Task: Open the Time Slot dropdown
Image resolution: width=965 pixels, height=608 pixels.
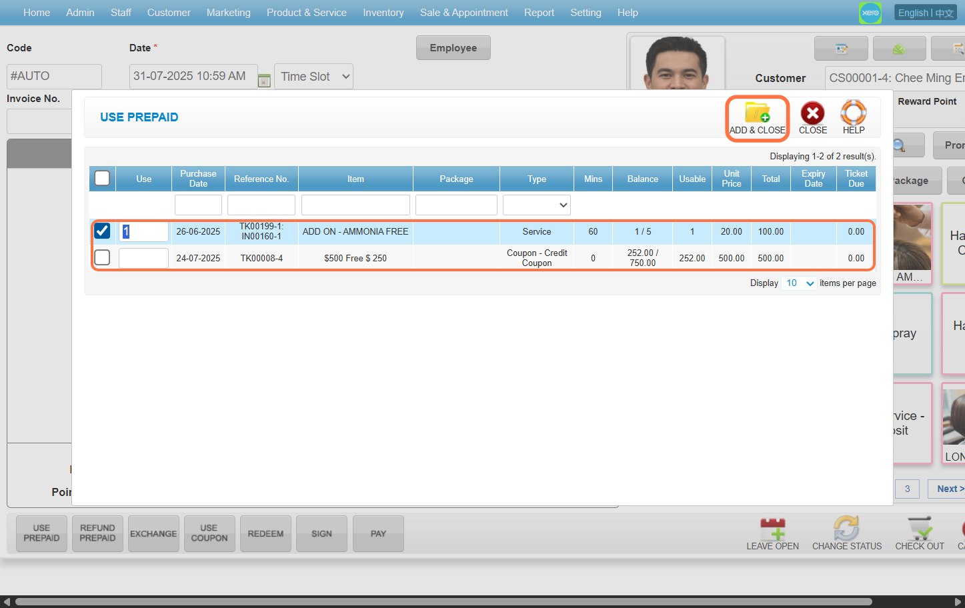Action: tap(314, 77)
